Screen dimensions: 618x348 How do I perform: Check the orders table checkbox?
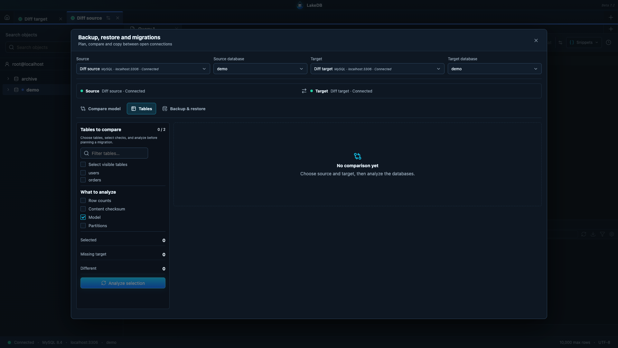pyautogui.click(x=83, y=180)
